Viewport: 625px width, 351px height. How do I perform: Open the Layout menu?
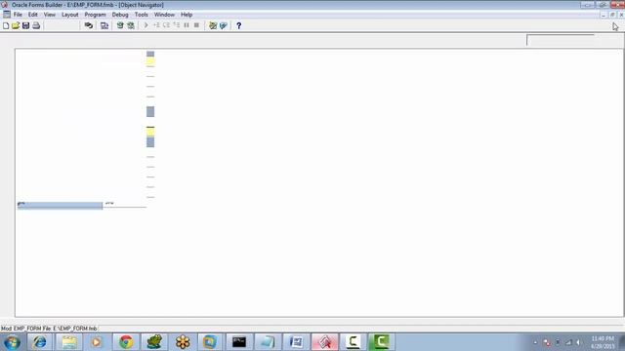tap(69, 15)
